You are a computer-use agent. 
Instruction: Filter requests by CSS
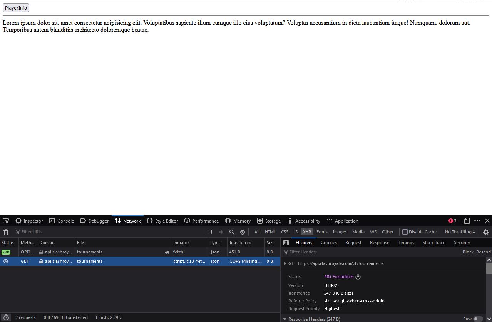(285, 232)
